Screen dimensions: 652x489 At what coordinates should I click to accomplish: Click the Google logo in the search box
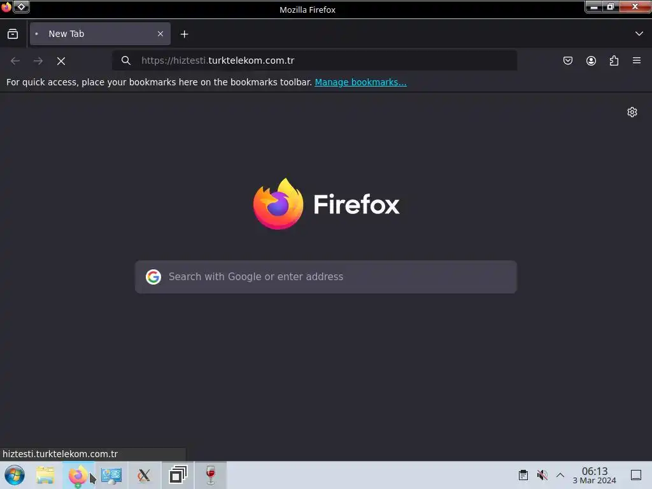[153, 276]
